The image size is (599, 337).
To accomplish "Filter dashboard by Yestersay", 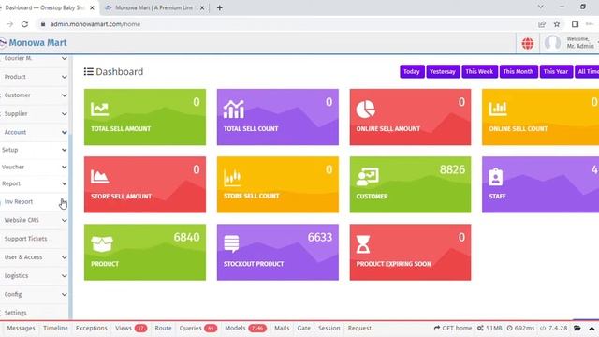I will [443, 71].
